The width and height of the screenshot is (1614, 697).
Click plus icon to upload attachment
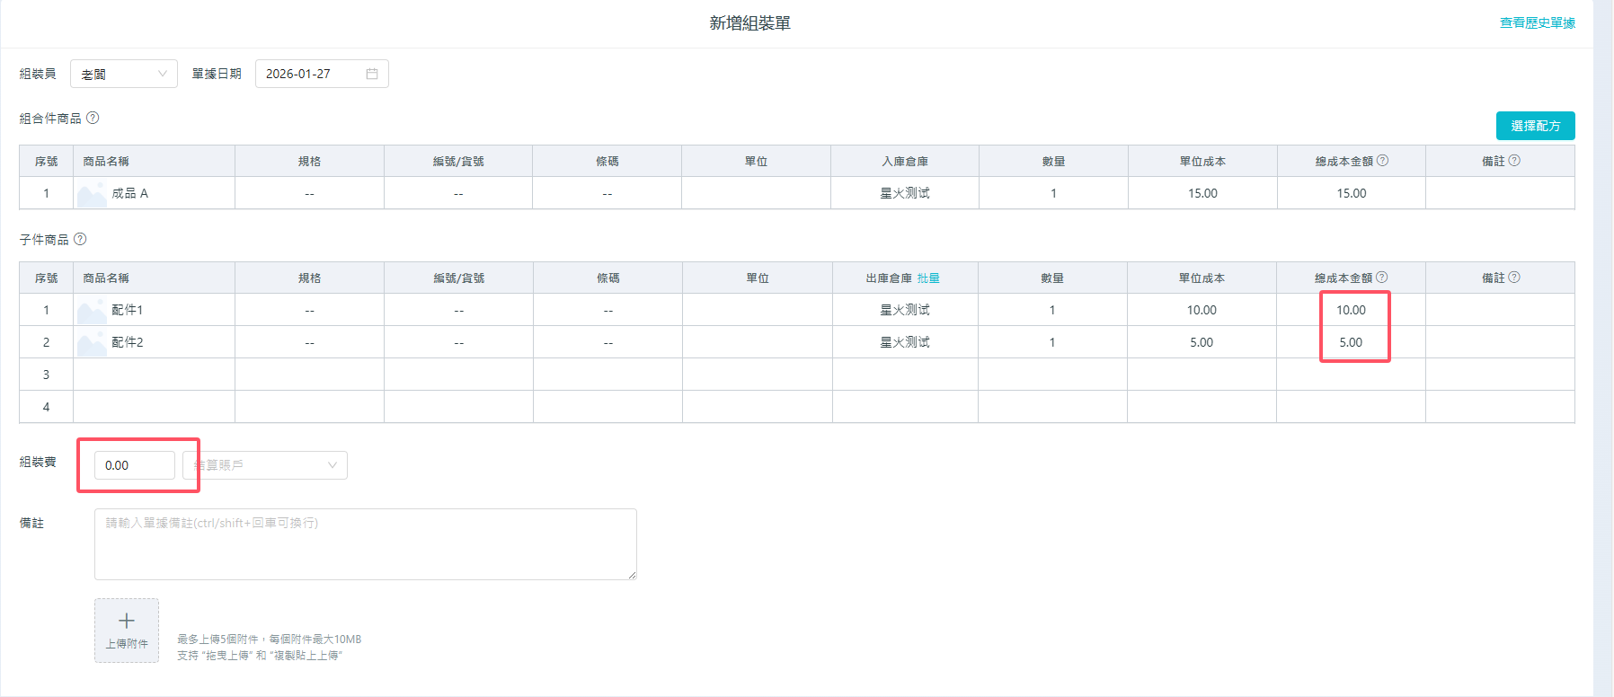(127, 622)
